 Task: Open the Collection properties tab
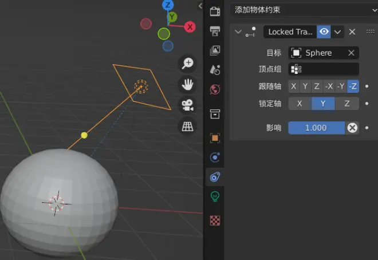click(215, 114)
